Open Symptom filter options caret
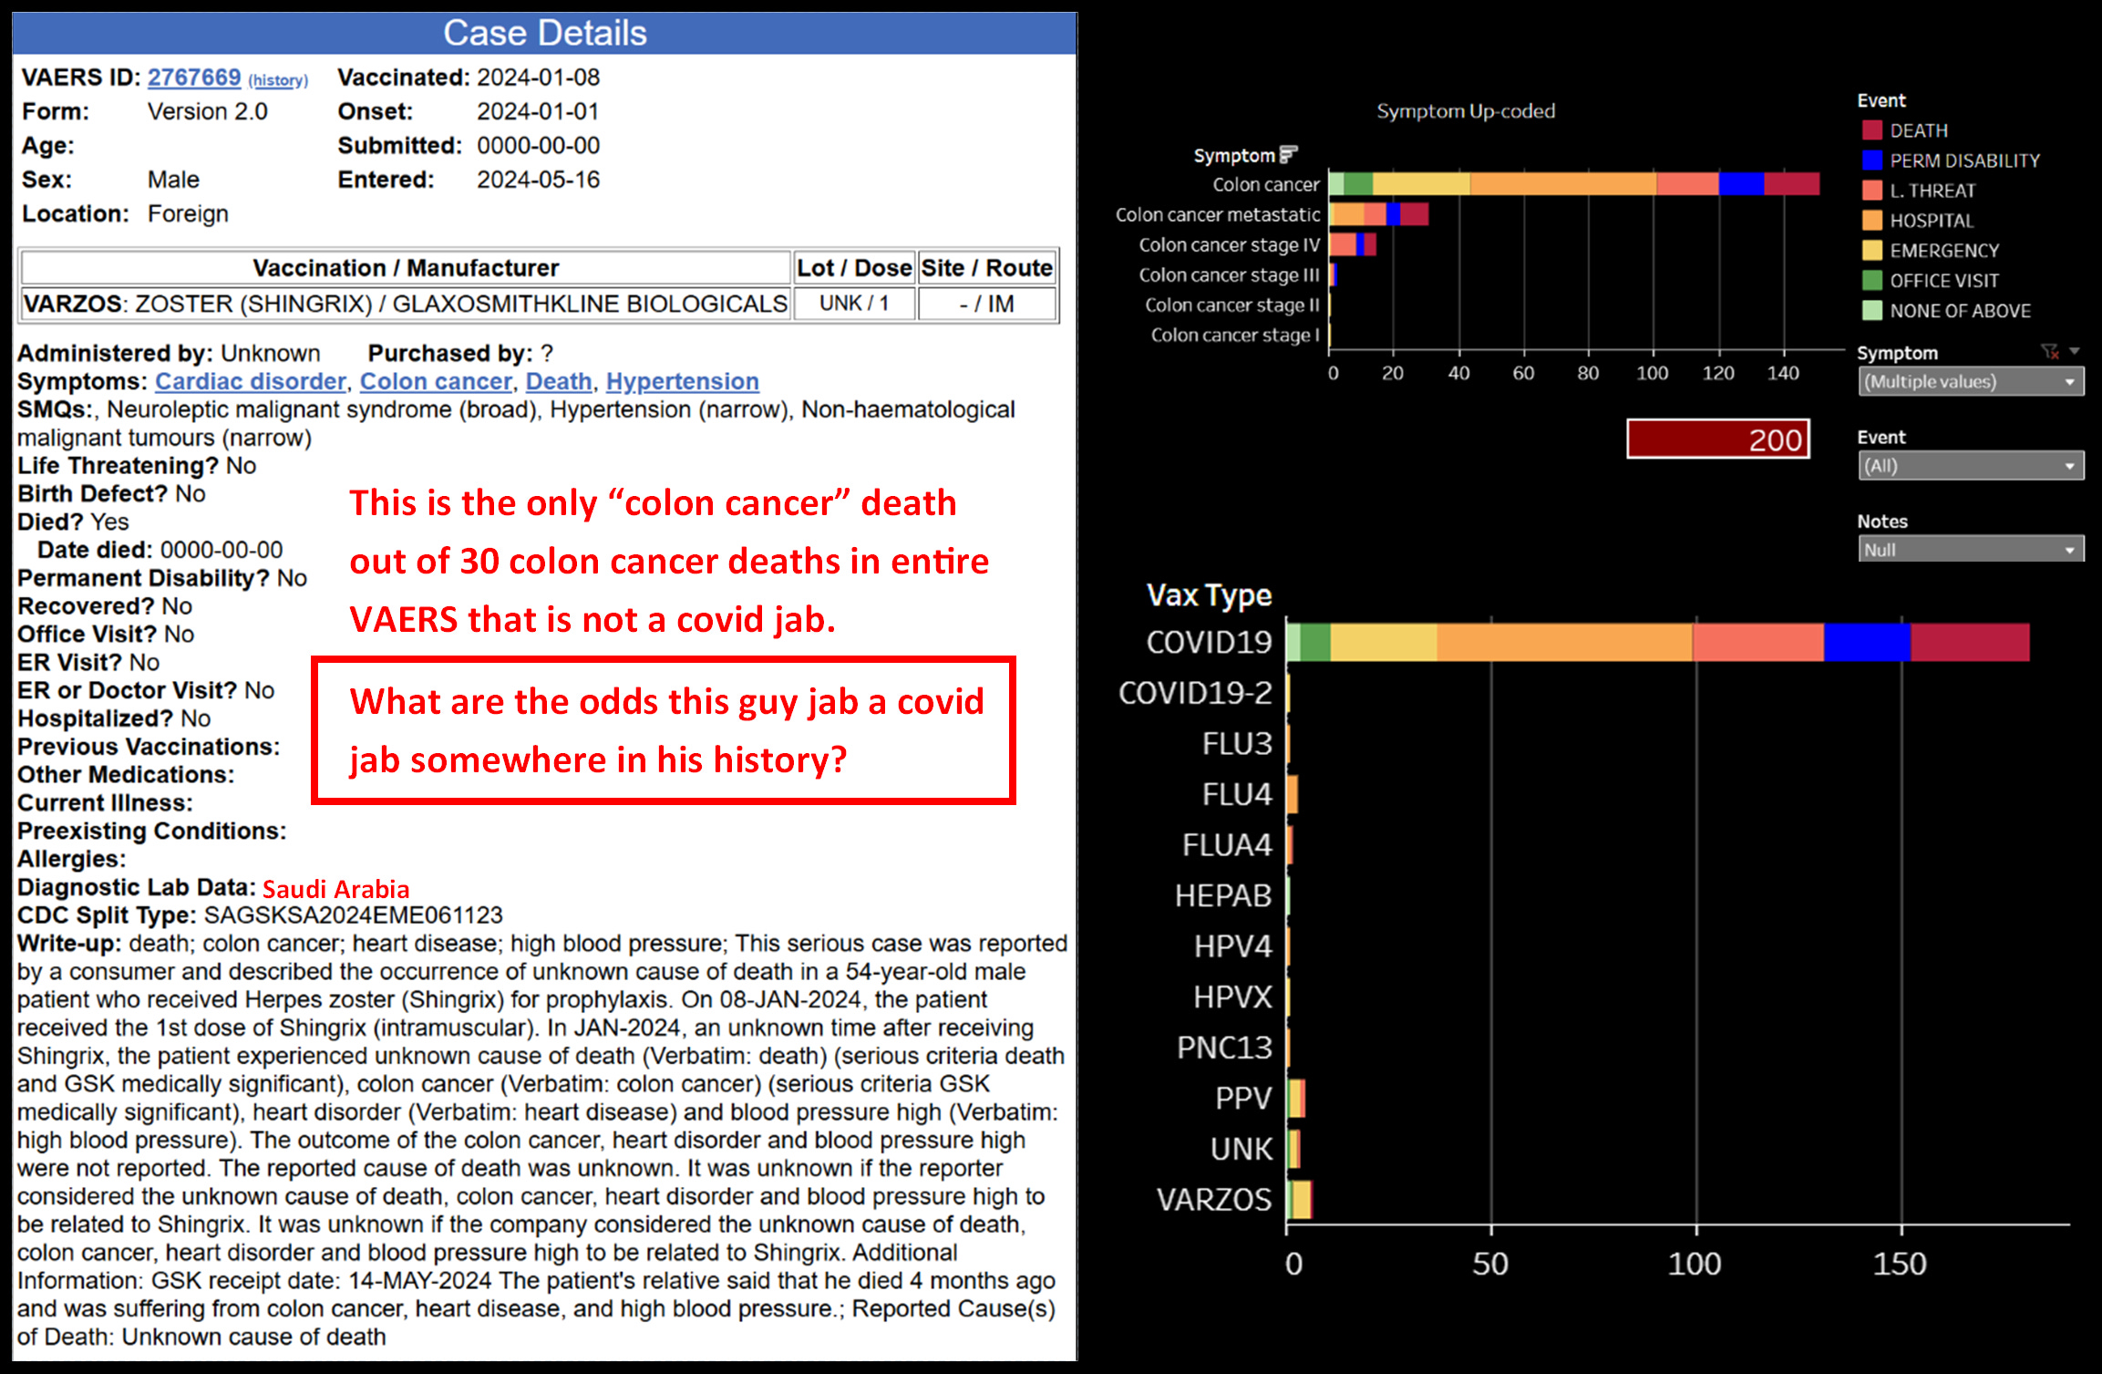 click(2075, 352)
